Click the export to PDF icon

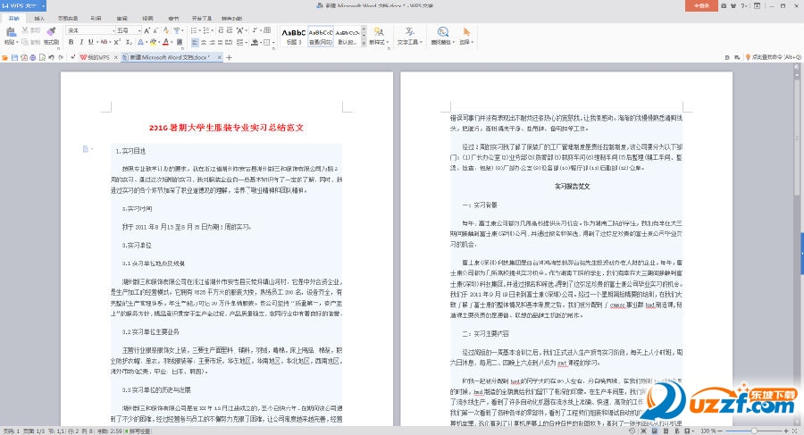click(x=23, y=57)
